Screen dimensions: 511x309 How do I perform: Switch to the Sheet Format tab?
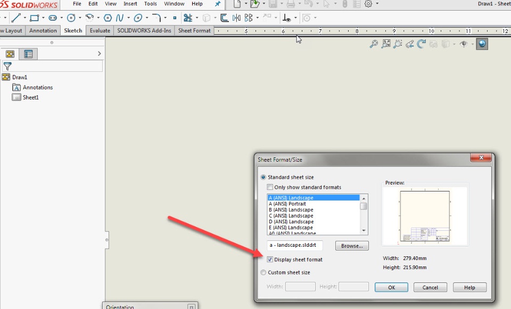[194, 31]
